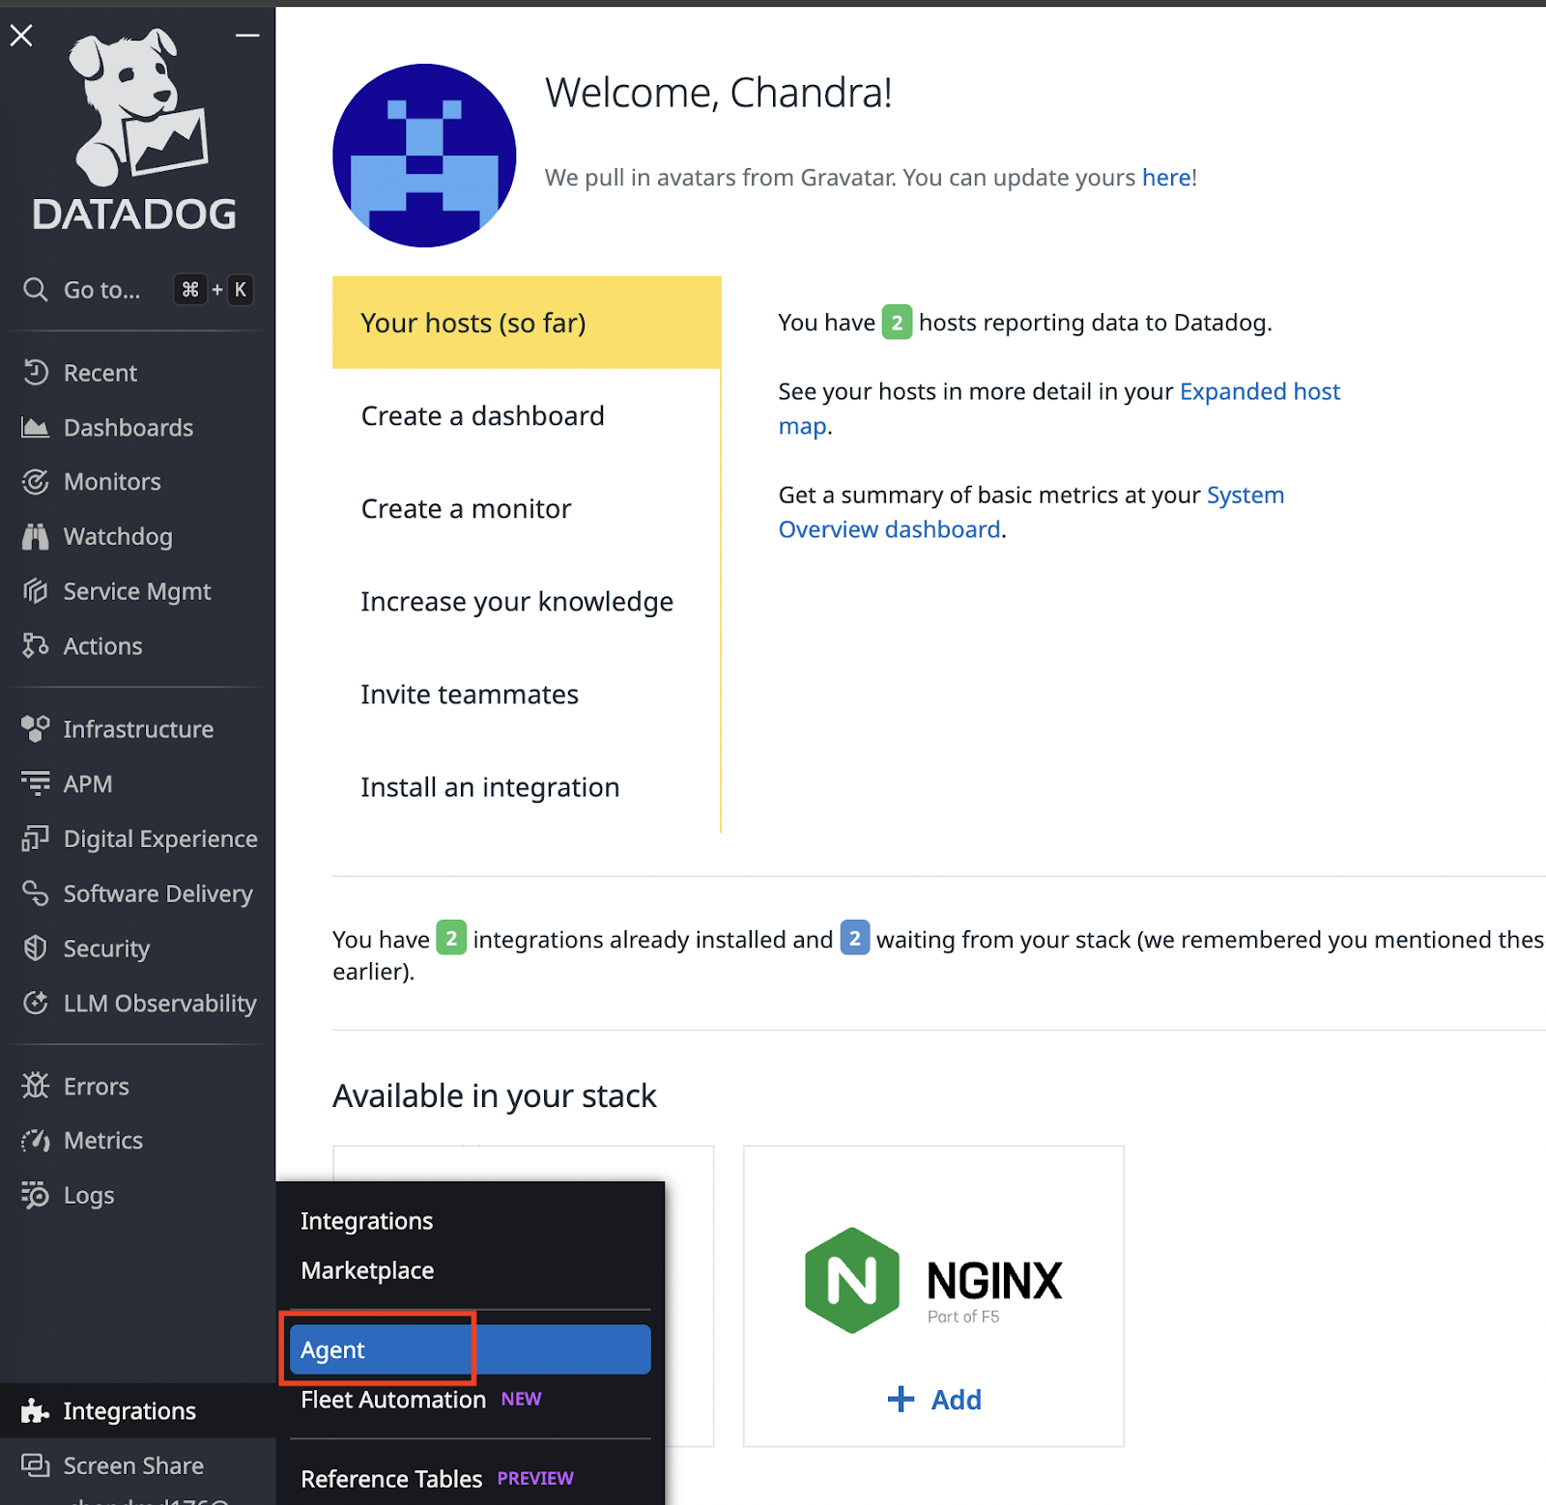Collapse sidebar with the minus icon
This screenshot has height=1505, width=1546.
click(247, 36)
